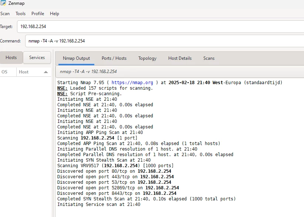Switch to the Scans tab

point(209,58)
